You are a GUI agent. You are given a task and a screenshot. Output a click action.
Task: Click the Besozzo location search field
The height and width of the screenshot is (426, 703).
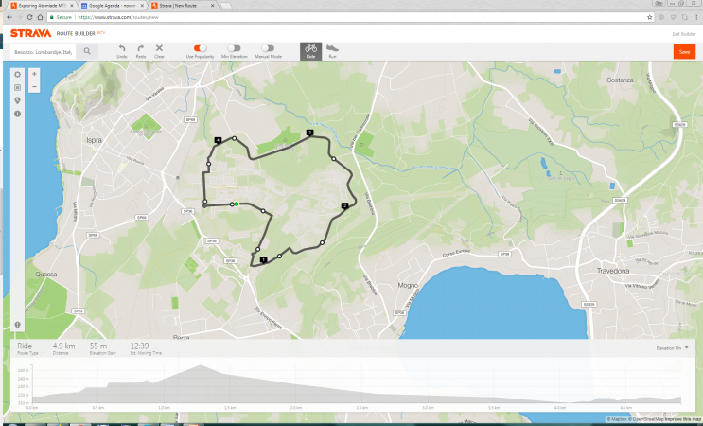point(43,52)
